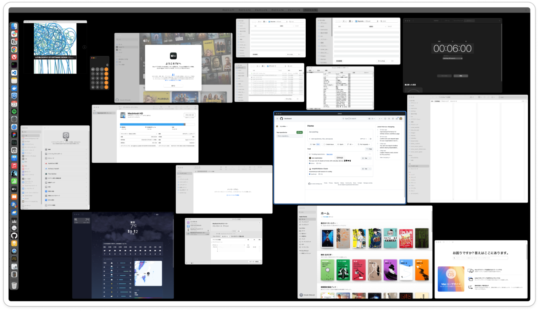Screen dimensions: 539x311
Task: Open the notifications inbox in the GitHub header
Action: click(397, 119)
